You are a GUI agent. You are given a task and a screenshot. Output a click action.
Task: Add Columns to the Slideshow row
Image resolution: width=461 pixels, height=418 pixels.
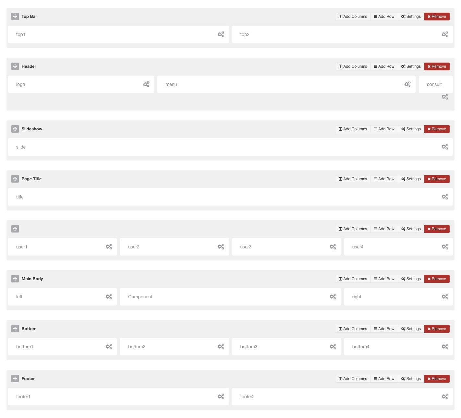pyautogui.click(x=353, y=129)
